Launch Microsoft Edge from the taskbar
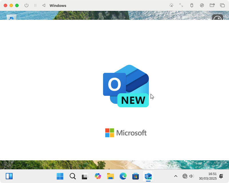 tap(123, 176)
